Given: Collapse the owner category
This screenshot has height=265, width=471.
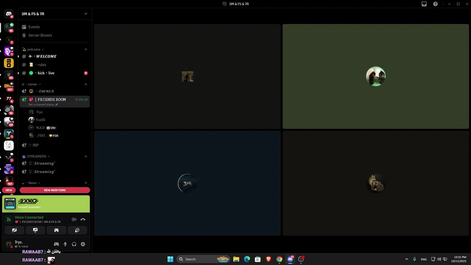Looking at the screenshot, I should pos(32,84).
